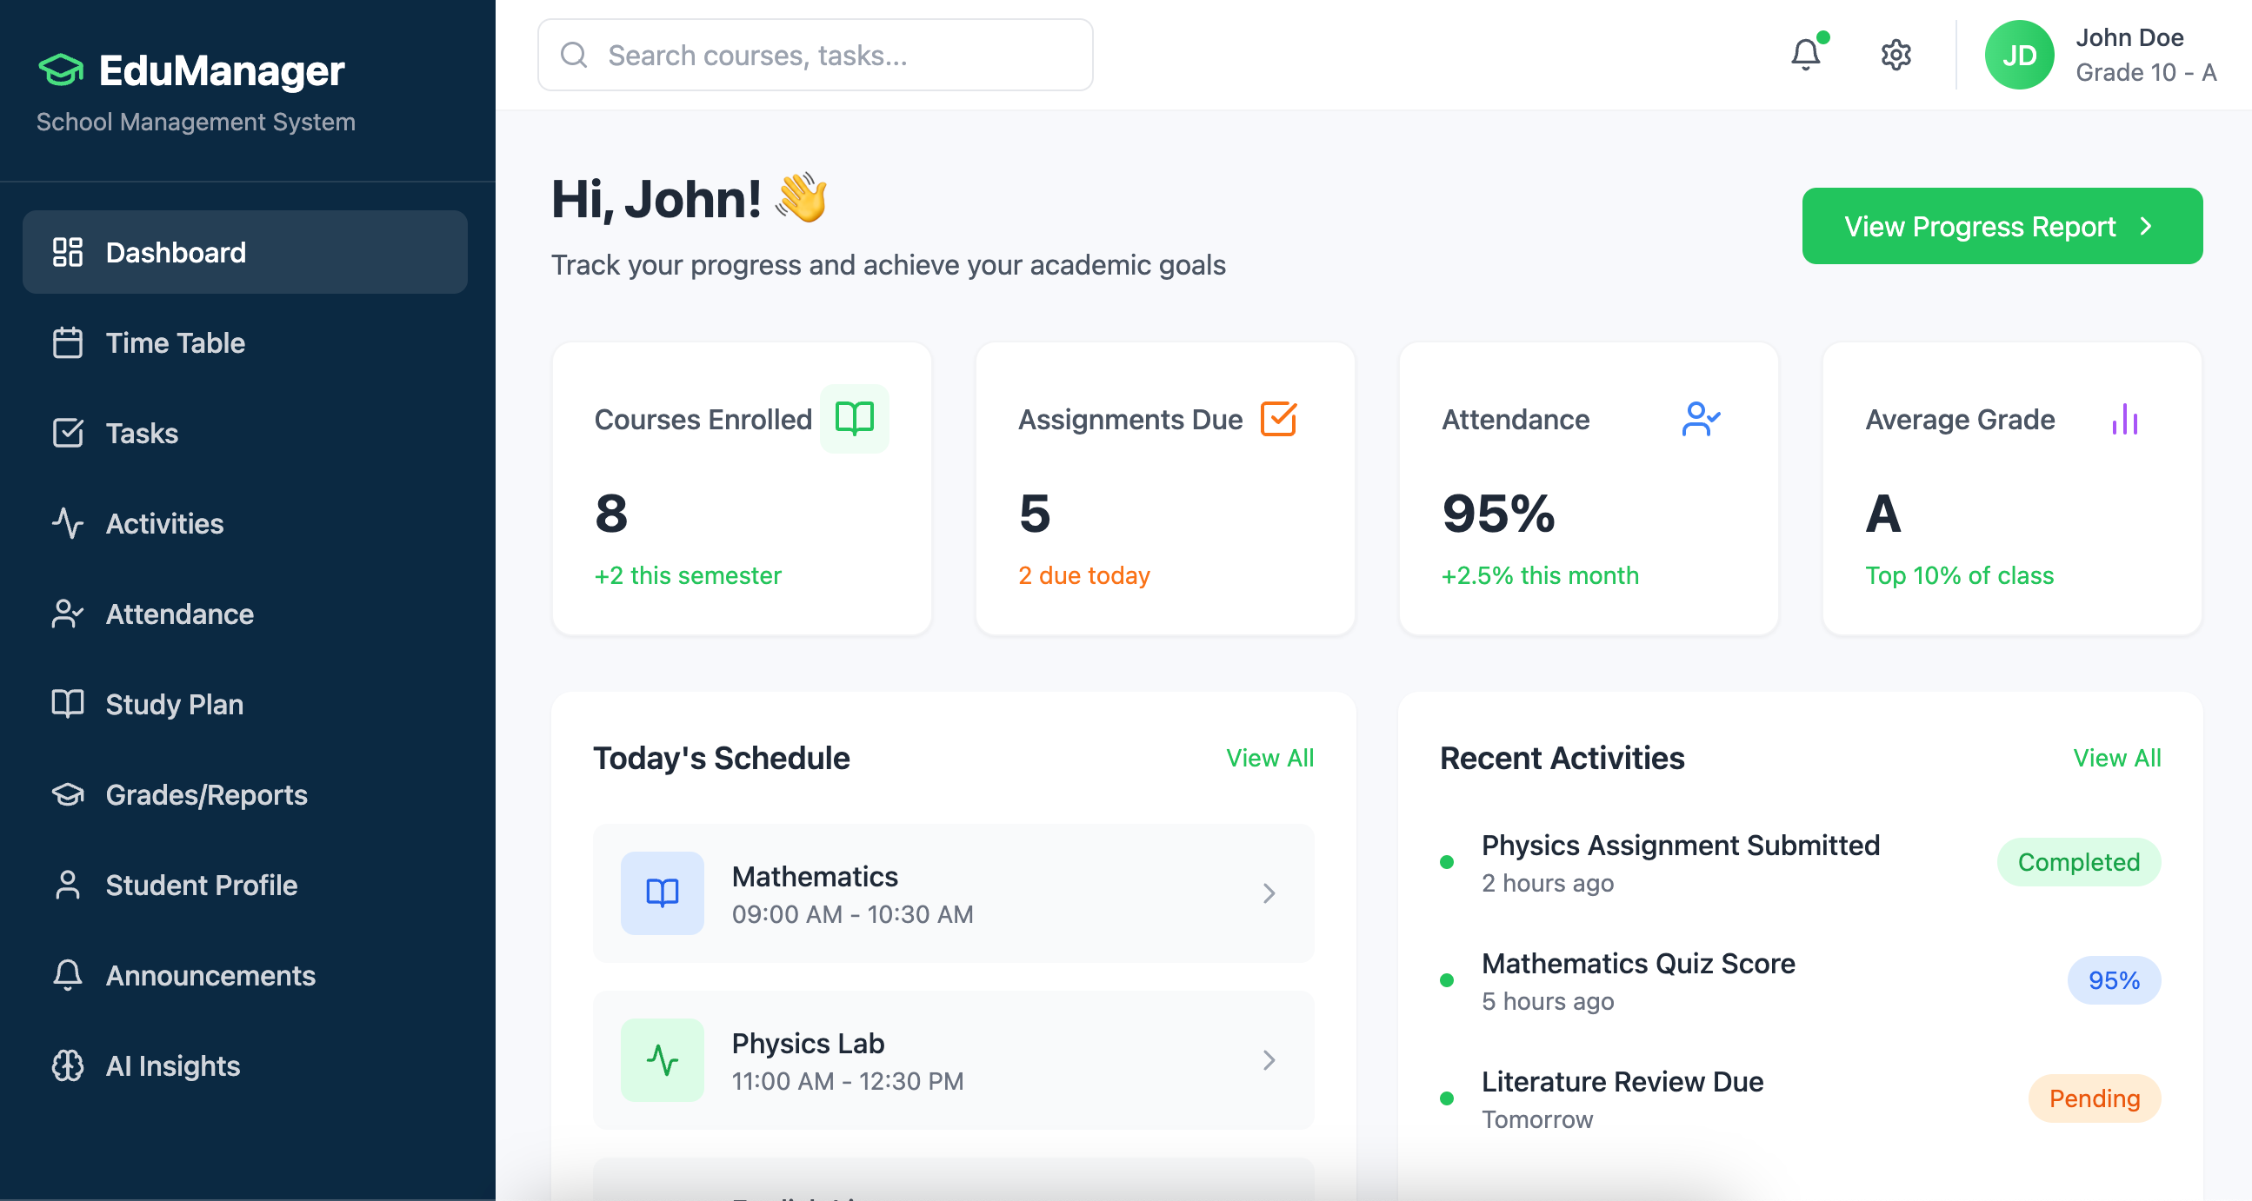The width and height of the screenshot is (2252, 1201).
Task: Click the Grades/Reports graduation cap icon
Action: tap(67, 795)
